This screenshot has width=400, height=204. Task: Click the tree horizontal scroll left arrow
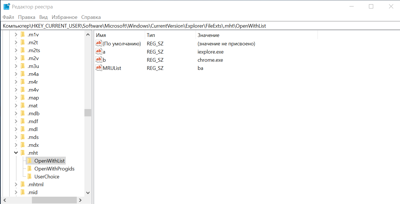(4, 200)
